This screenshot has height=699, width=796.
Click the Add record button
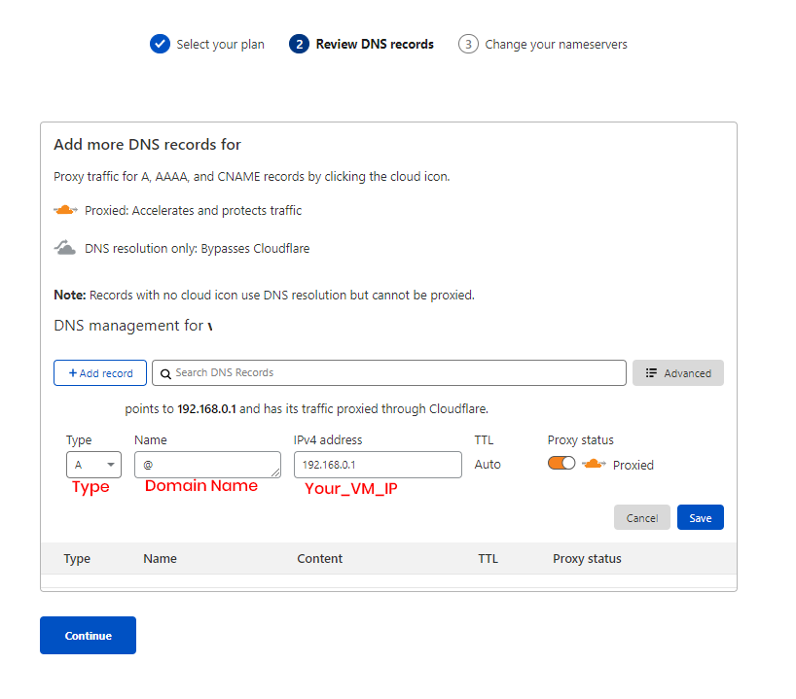[x=100, y=373]
